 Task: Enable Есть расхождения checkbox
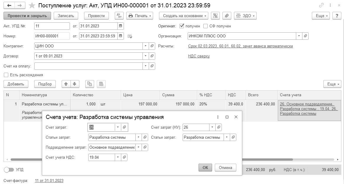tap(6, 75)
